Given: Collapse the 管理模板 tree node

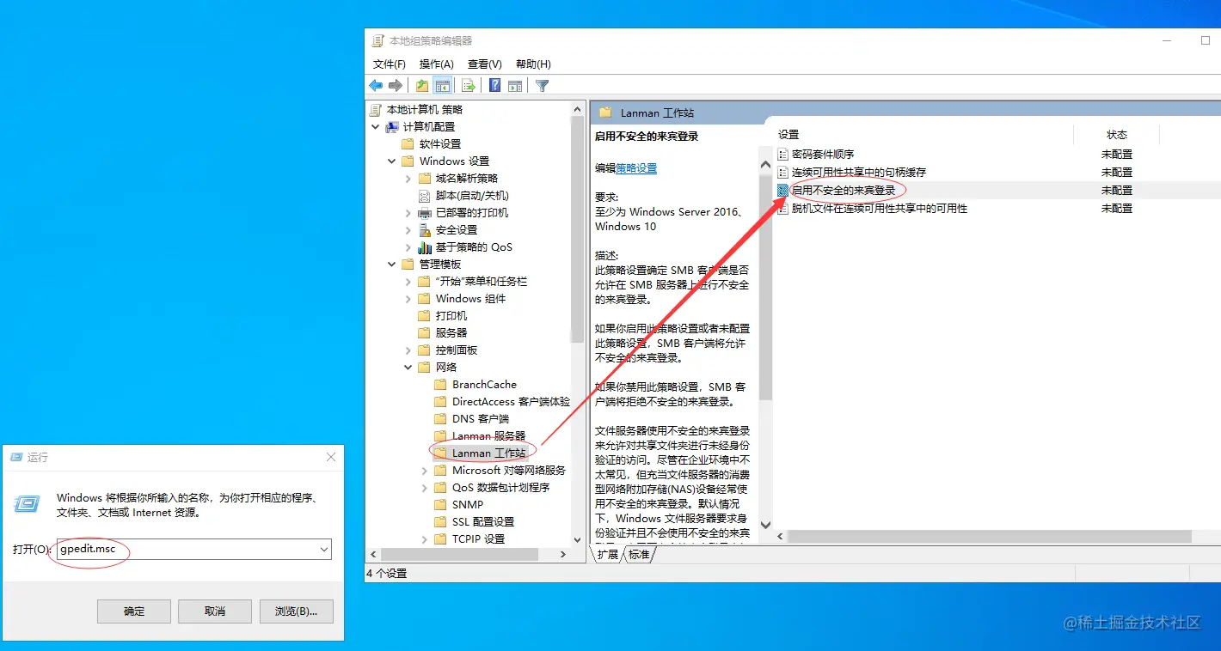Looking at the screenshot, I should pyautogui.click(x=392, y=265).
